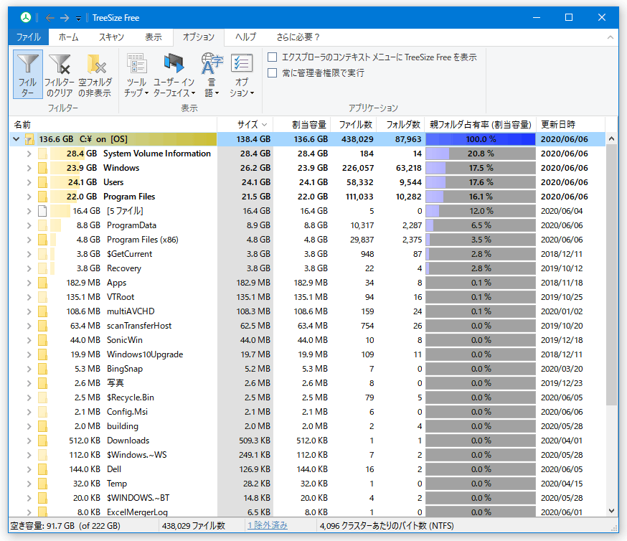The height and width of the screenshot is (541, 627).
Task: Click the file icon of [5 ファイル]
Action: (x=42, y=211)
